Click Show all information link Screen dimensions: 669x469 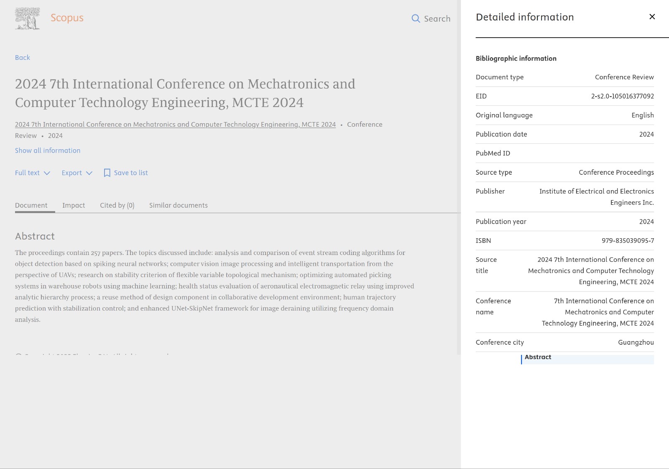(x=48, y=150)
